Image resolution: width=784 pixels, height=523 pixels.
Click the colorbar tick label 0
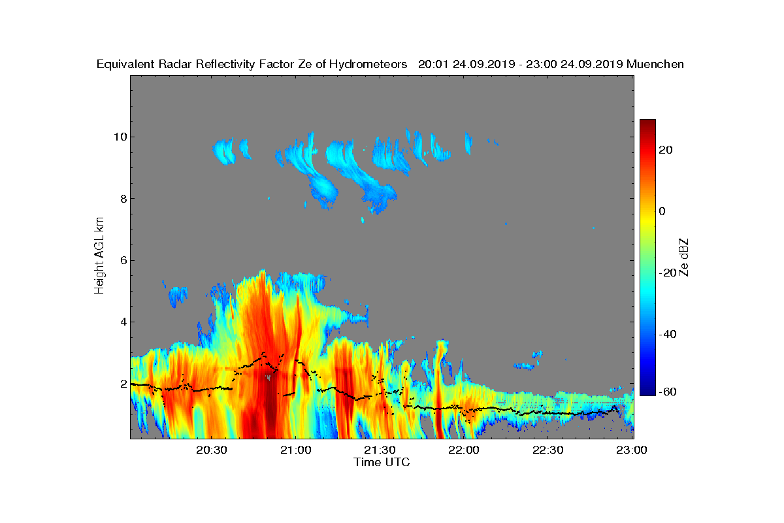click(662, 211)
